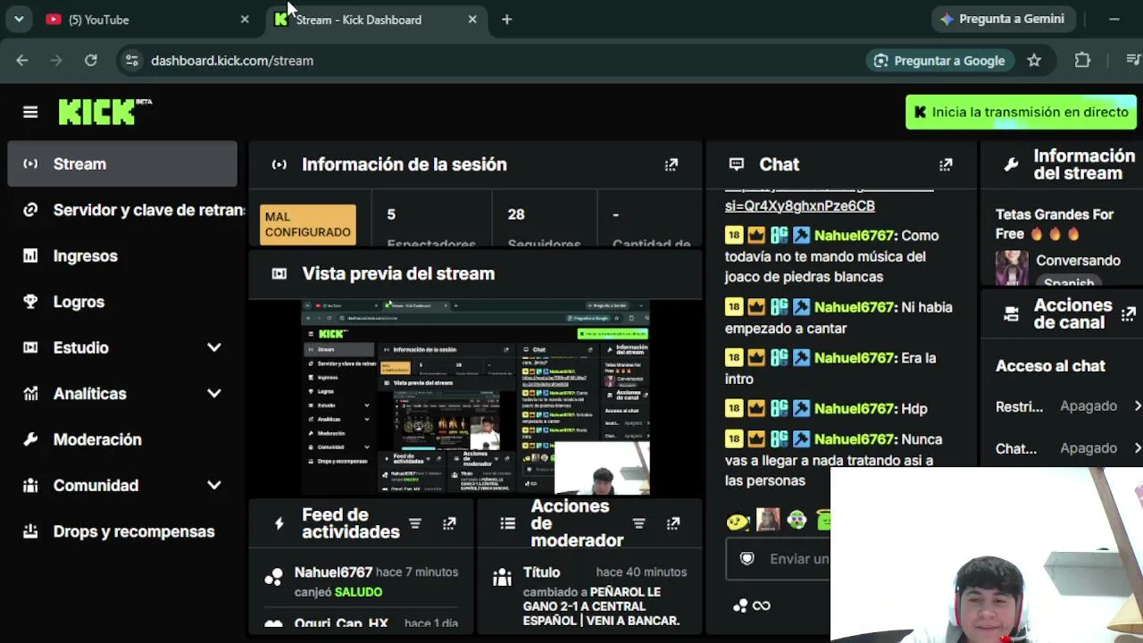Expand the Estudio submenu chevron
The height and width of the screenshot is (643, 1143).
point(214,347)
